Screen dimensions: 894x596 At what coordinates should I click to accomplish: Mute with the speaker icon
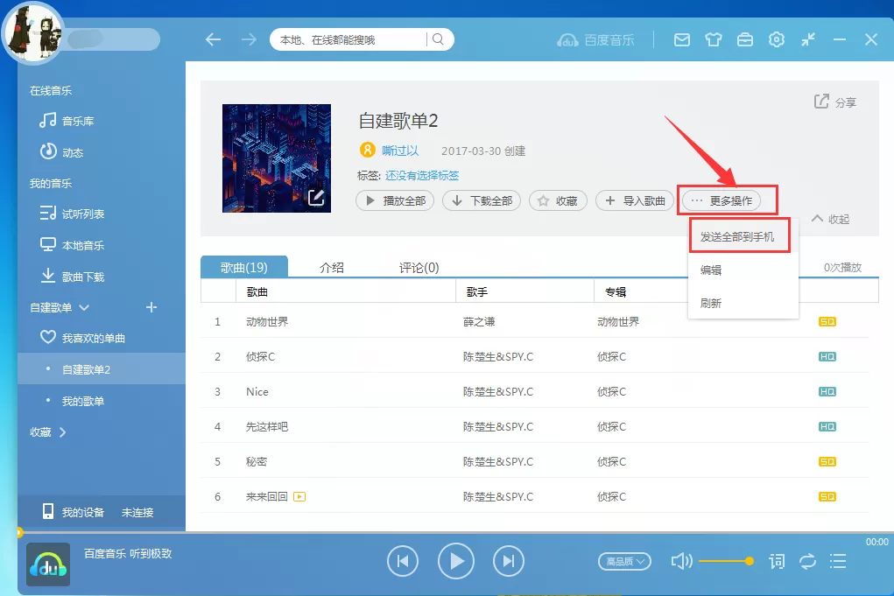tap(681, 561)
